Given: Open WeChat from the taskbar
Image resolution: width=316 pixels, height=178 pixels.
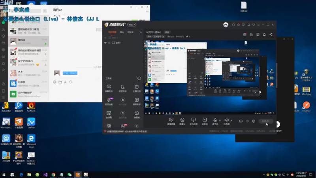Looking at the screenshot, I should tap(70, 174).
